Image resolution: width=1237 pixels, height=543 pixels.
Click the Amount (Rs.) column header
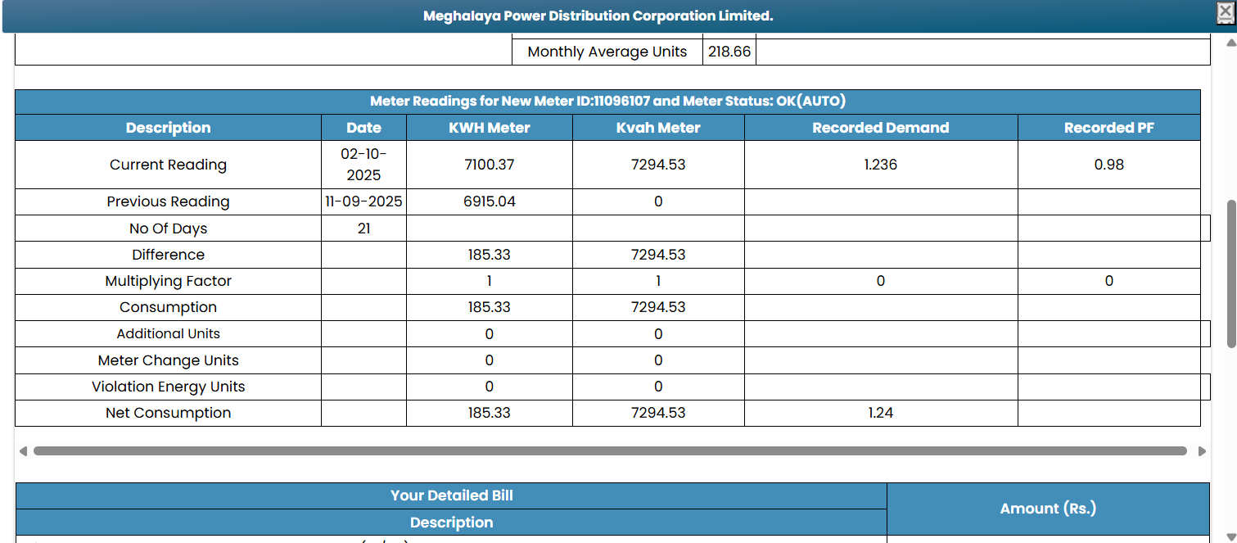point(1048,509)
